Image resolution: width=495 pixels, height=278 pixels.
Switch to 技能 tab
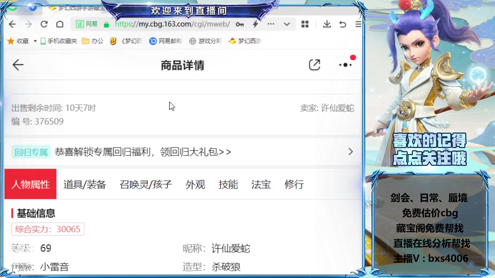click(x=228, y=185)
